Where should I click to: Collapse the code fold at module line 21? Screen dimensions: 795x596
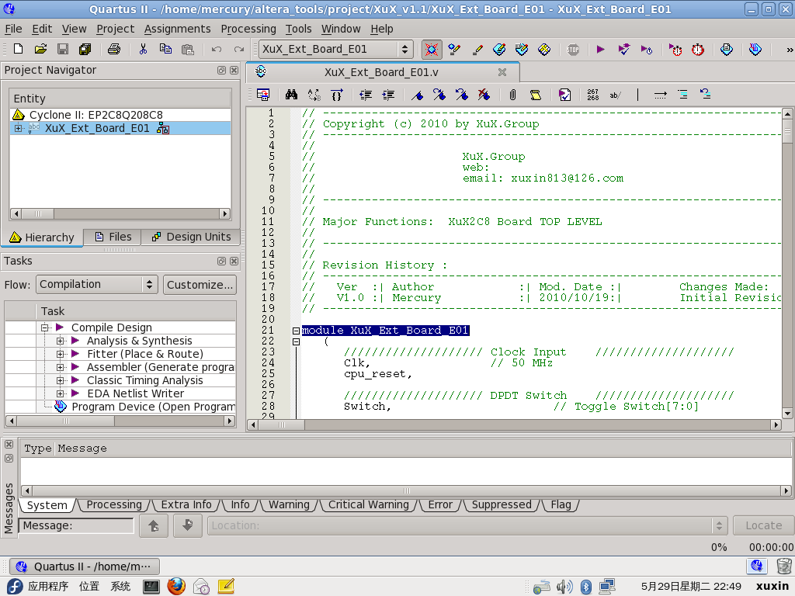(296, 331)
